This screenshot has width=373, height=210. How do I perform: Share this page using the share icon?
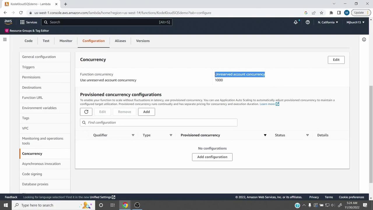[314, 13]
